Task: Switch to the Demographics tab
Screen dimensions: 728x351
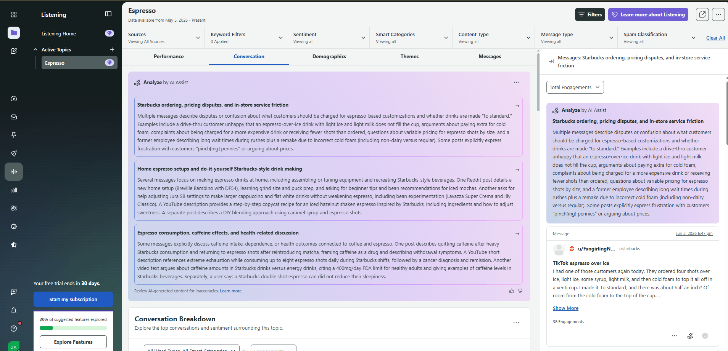Action: (x=329, y=56)
